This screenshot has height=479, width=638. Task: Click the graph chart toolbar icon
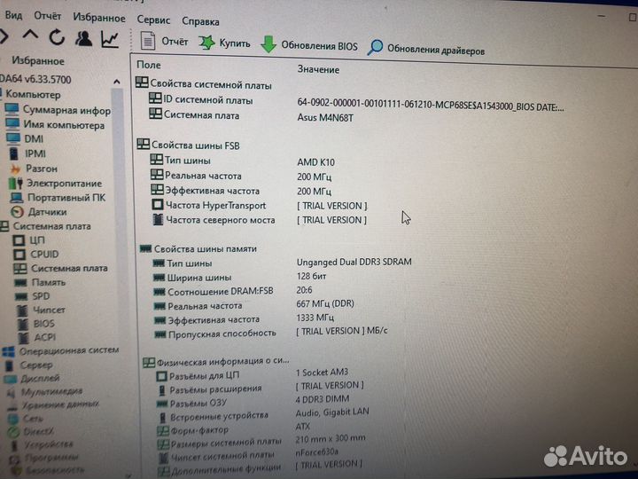click(110, 40)
